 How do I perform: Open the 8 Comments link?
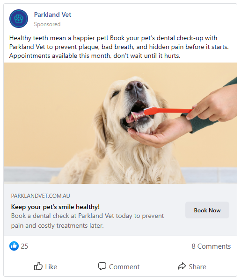pos(211,246)
